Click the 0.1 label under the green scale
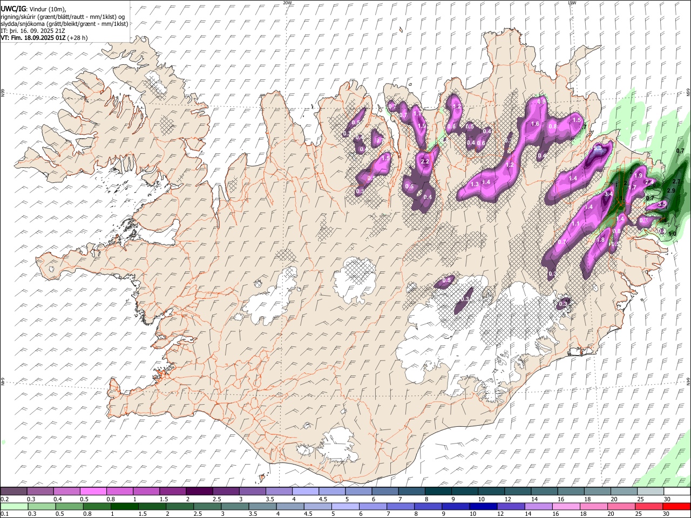The image size is (691, 518). pyautogui.click(x=4, y=514)
